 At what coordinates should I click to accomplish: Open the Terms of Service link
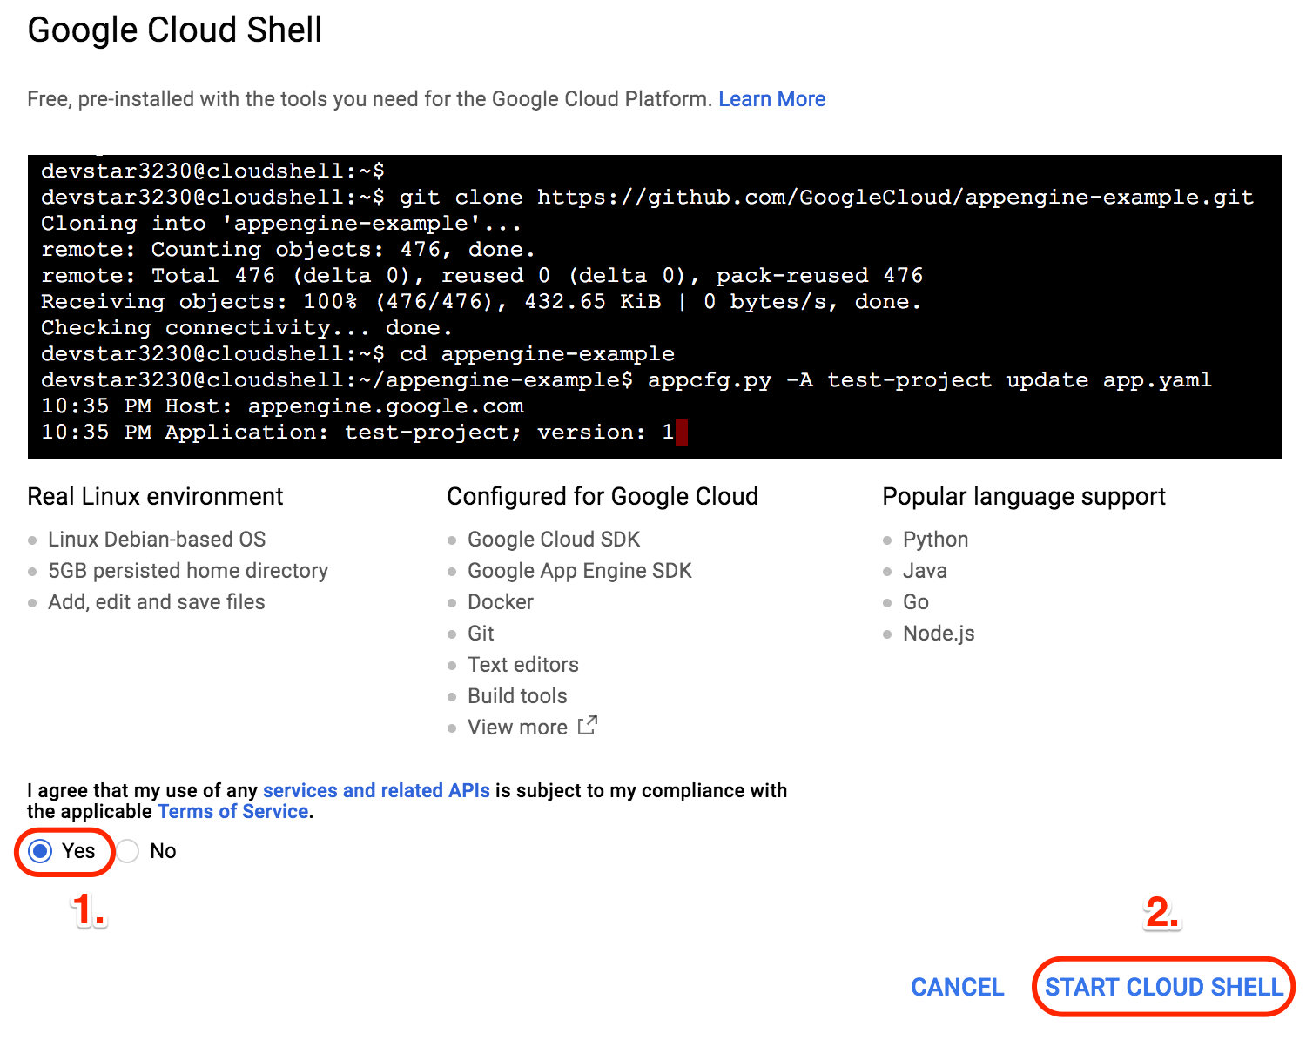coord(233,811)
